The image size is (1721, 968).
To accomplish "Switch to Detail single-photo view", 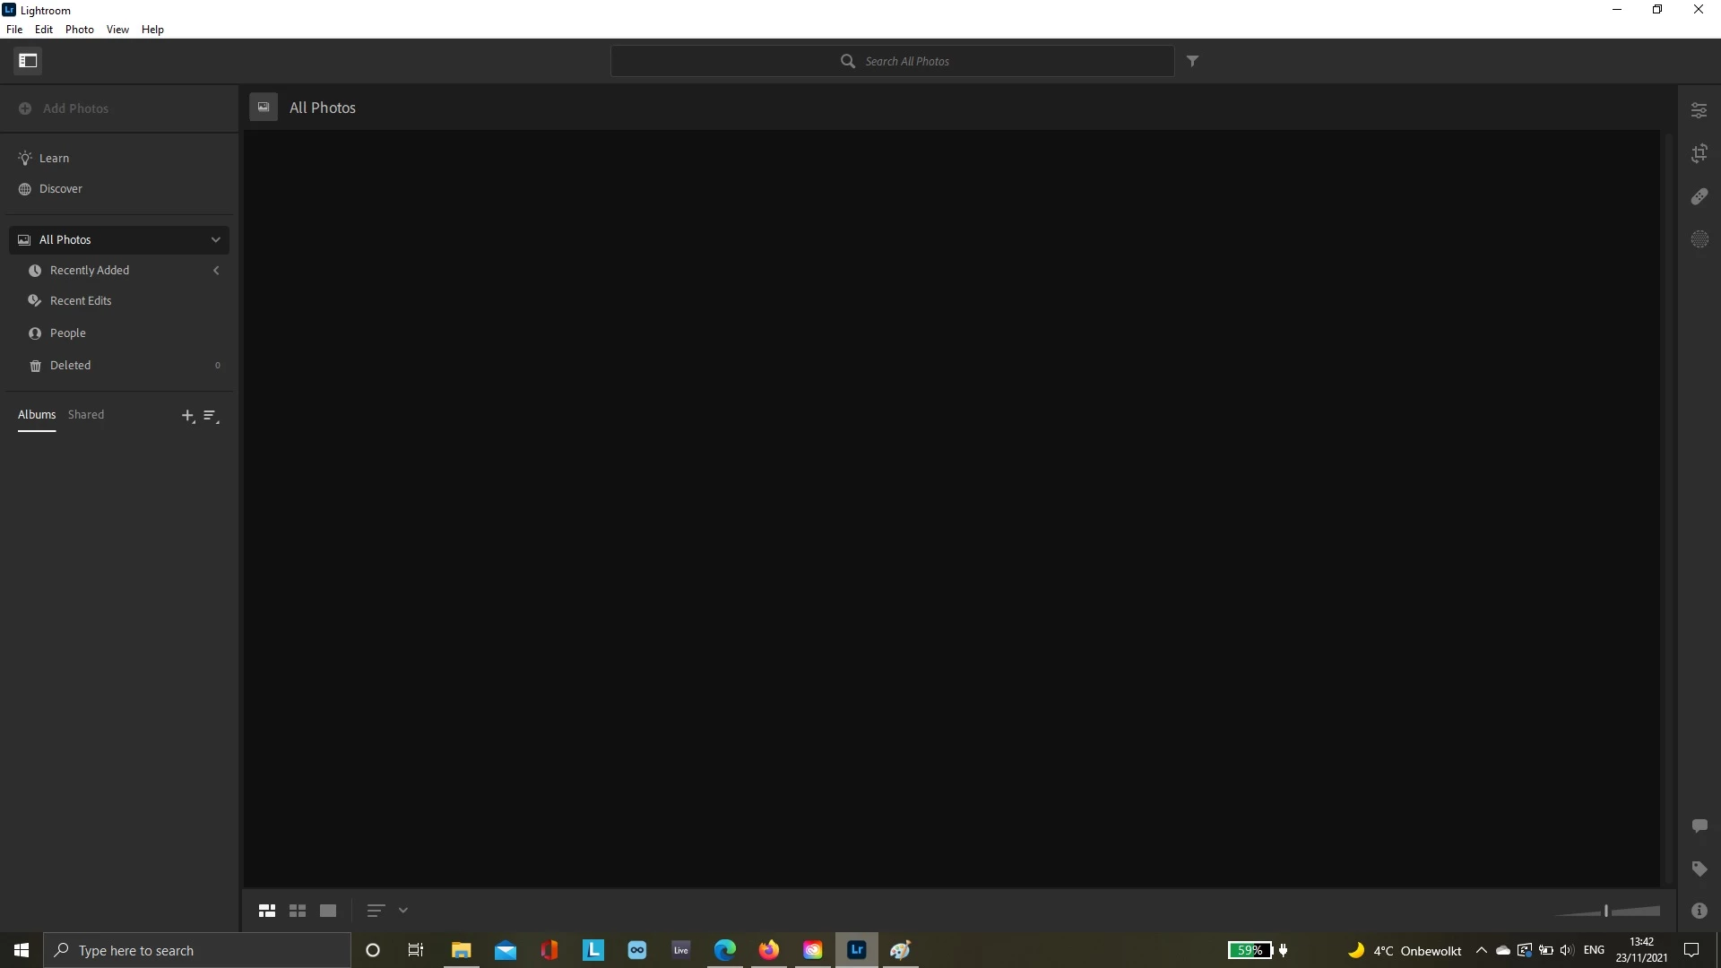I will [328, 911].
